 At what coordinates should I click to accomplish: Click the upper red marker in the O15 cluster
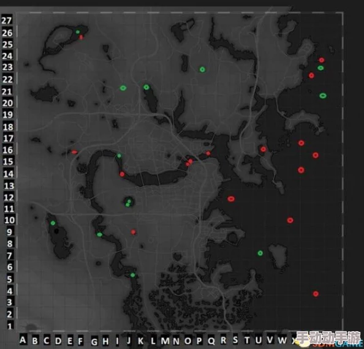click(x=191, y=161)
